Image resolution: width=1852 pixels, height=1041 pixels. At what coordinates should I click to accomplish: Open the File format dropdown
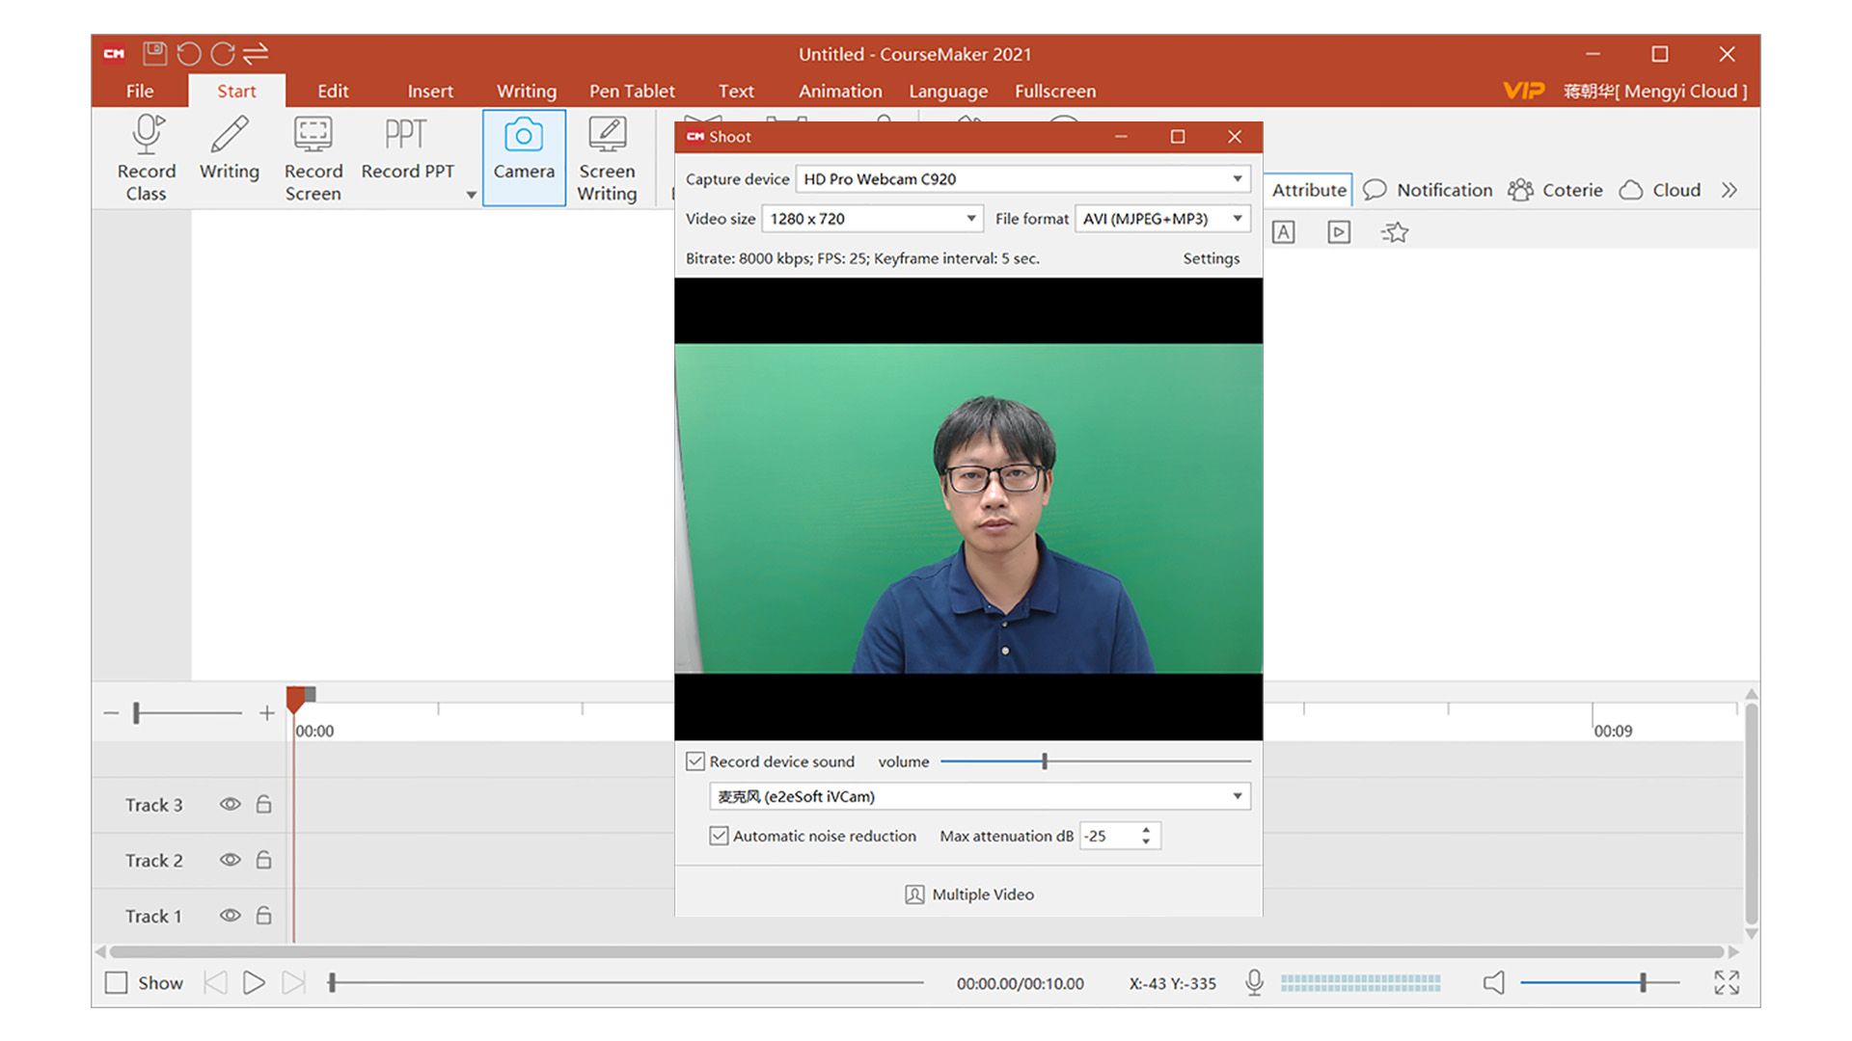coord(1163,219)
